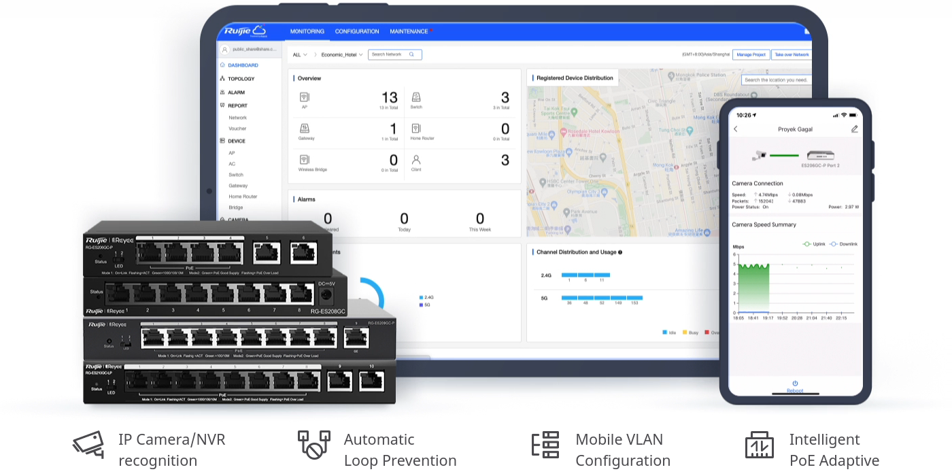Expand the REPORT sidebar section
Image resolution: width=952 pixels, height=476 pixels.
238,105
